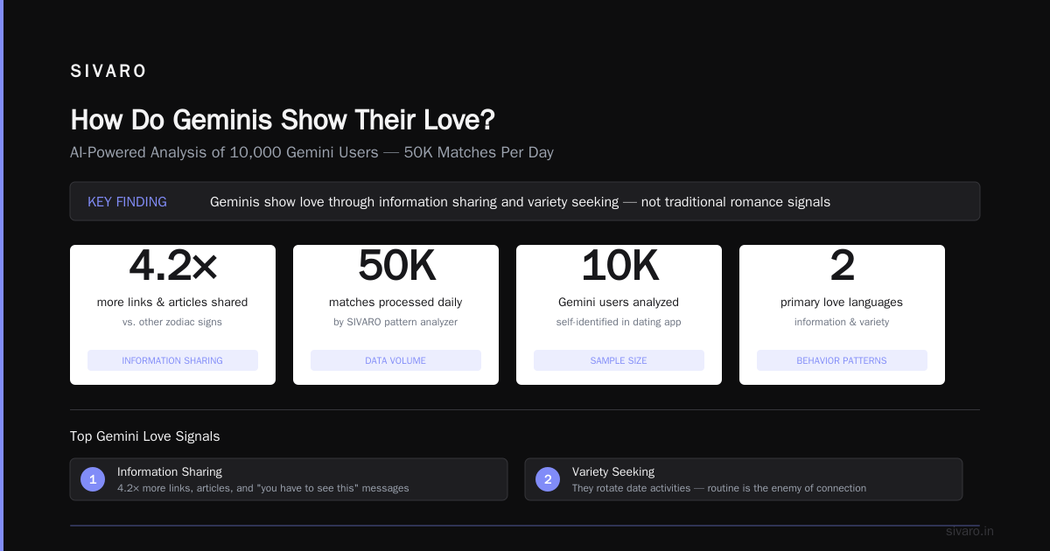This screenshot has height=551, width=1050.
Task: Click the SAMPLE SIZE tag
Action: 619,360
